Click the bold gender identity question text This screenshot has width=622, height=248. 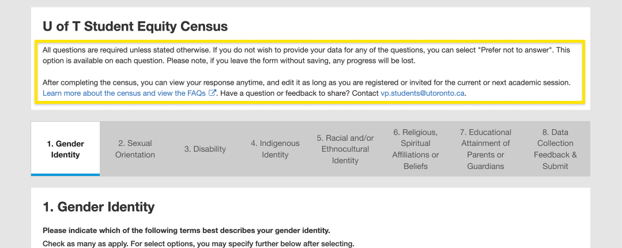186,231
